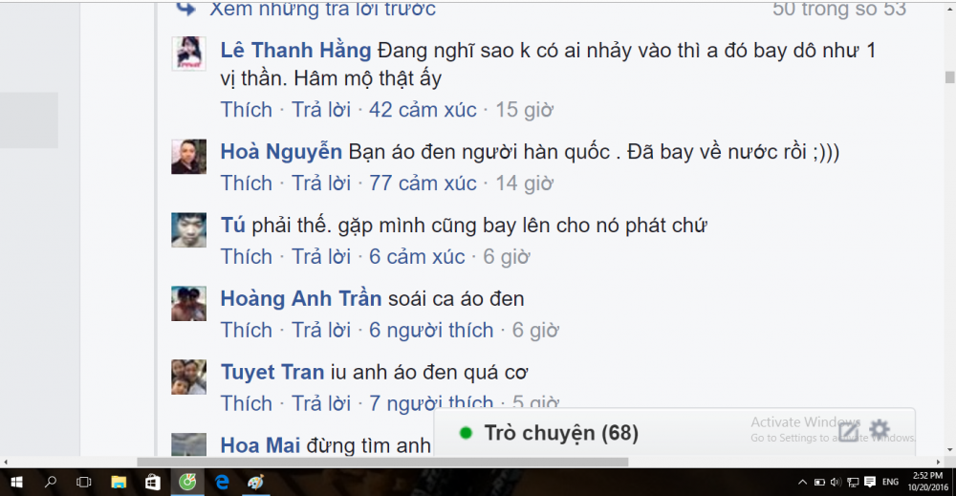Like Hoà Nguyễn's comment with Thích

[x=247, y=183]
